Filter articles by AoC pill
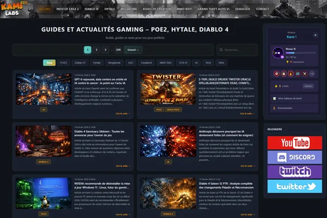327x218 pixels. (x=131, y=63)
